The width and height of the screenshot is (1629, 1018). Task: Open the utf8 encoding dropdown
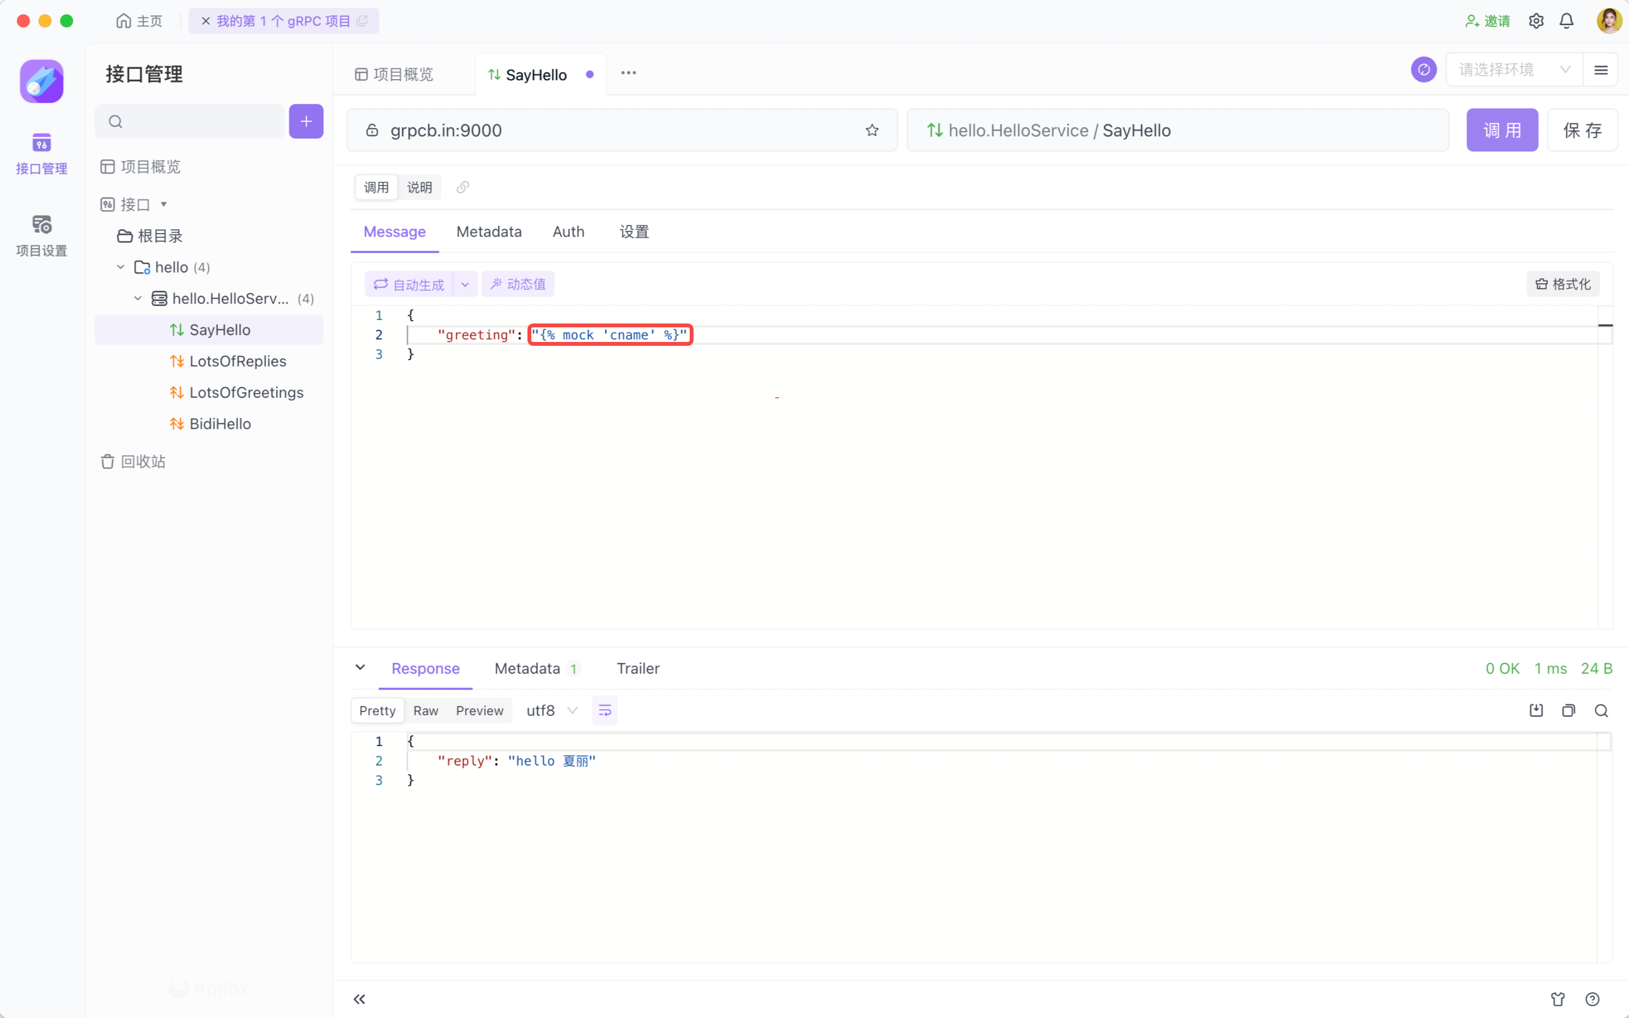pos(551,710)
